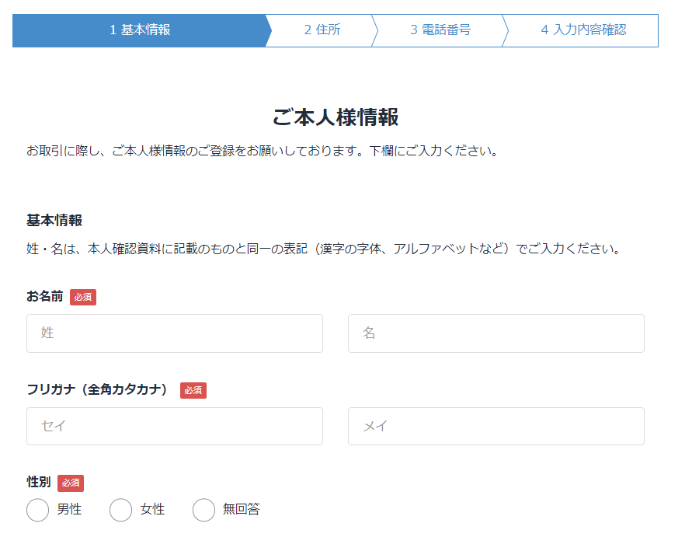Click the 必須 badge beside フリガナ

193,390
